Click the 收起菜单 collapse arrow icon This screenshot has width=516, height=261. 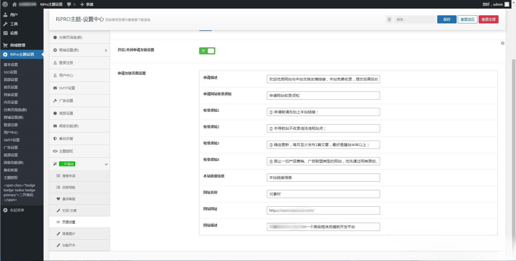pyautogui.click(x=5, y=210)
